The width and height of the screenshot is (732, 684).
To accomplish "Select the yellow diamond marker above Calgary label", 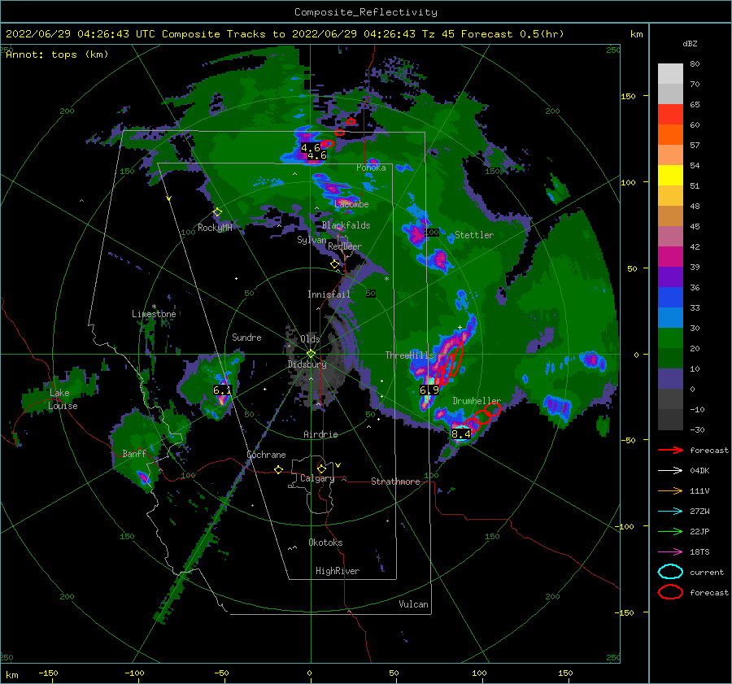I will click(x=321, y=468).
